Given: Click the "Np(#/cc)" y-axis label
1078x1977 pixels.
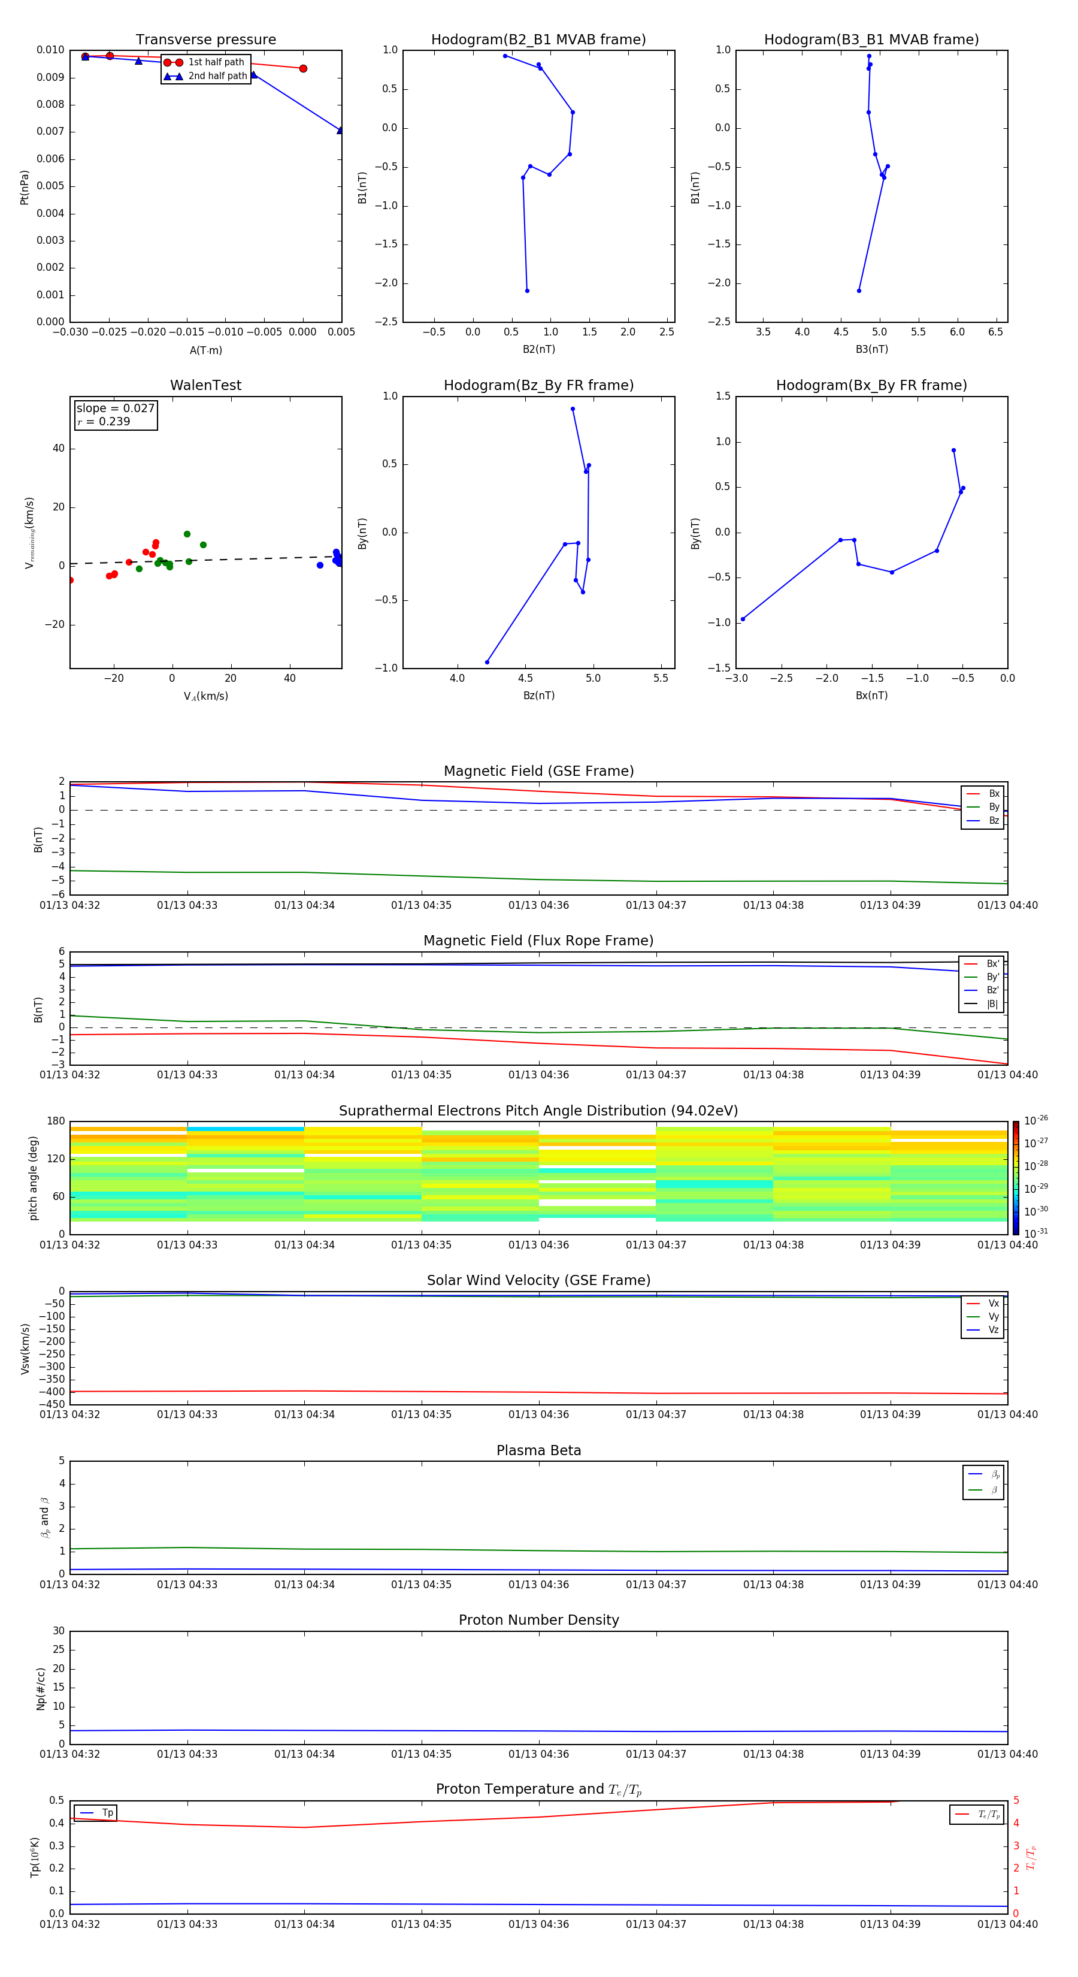Looking at the screenshot, I should point(41,1688).
